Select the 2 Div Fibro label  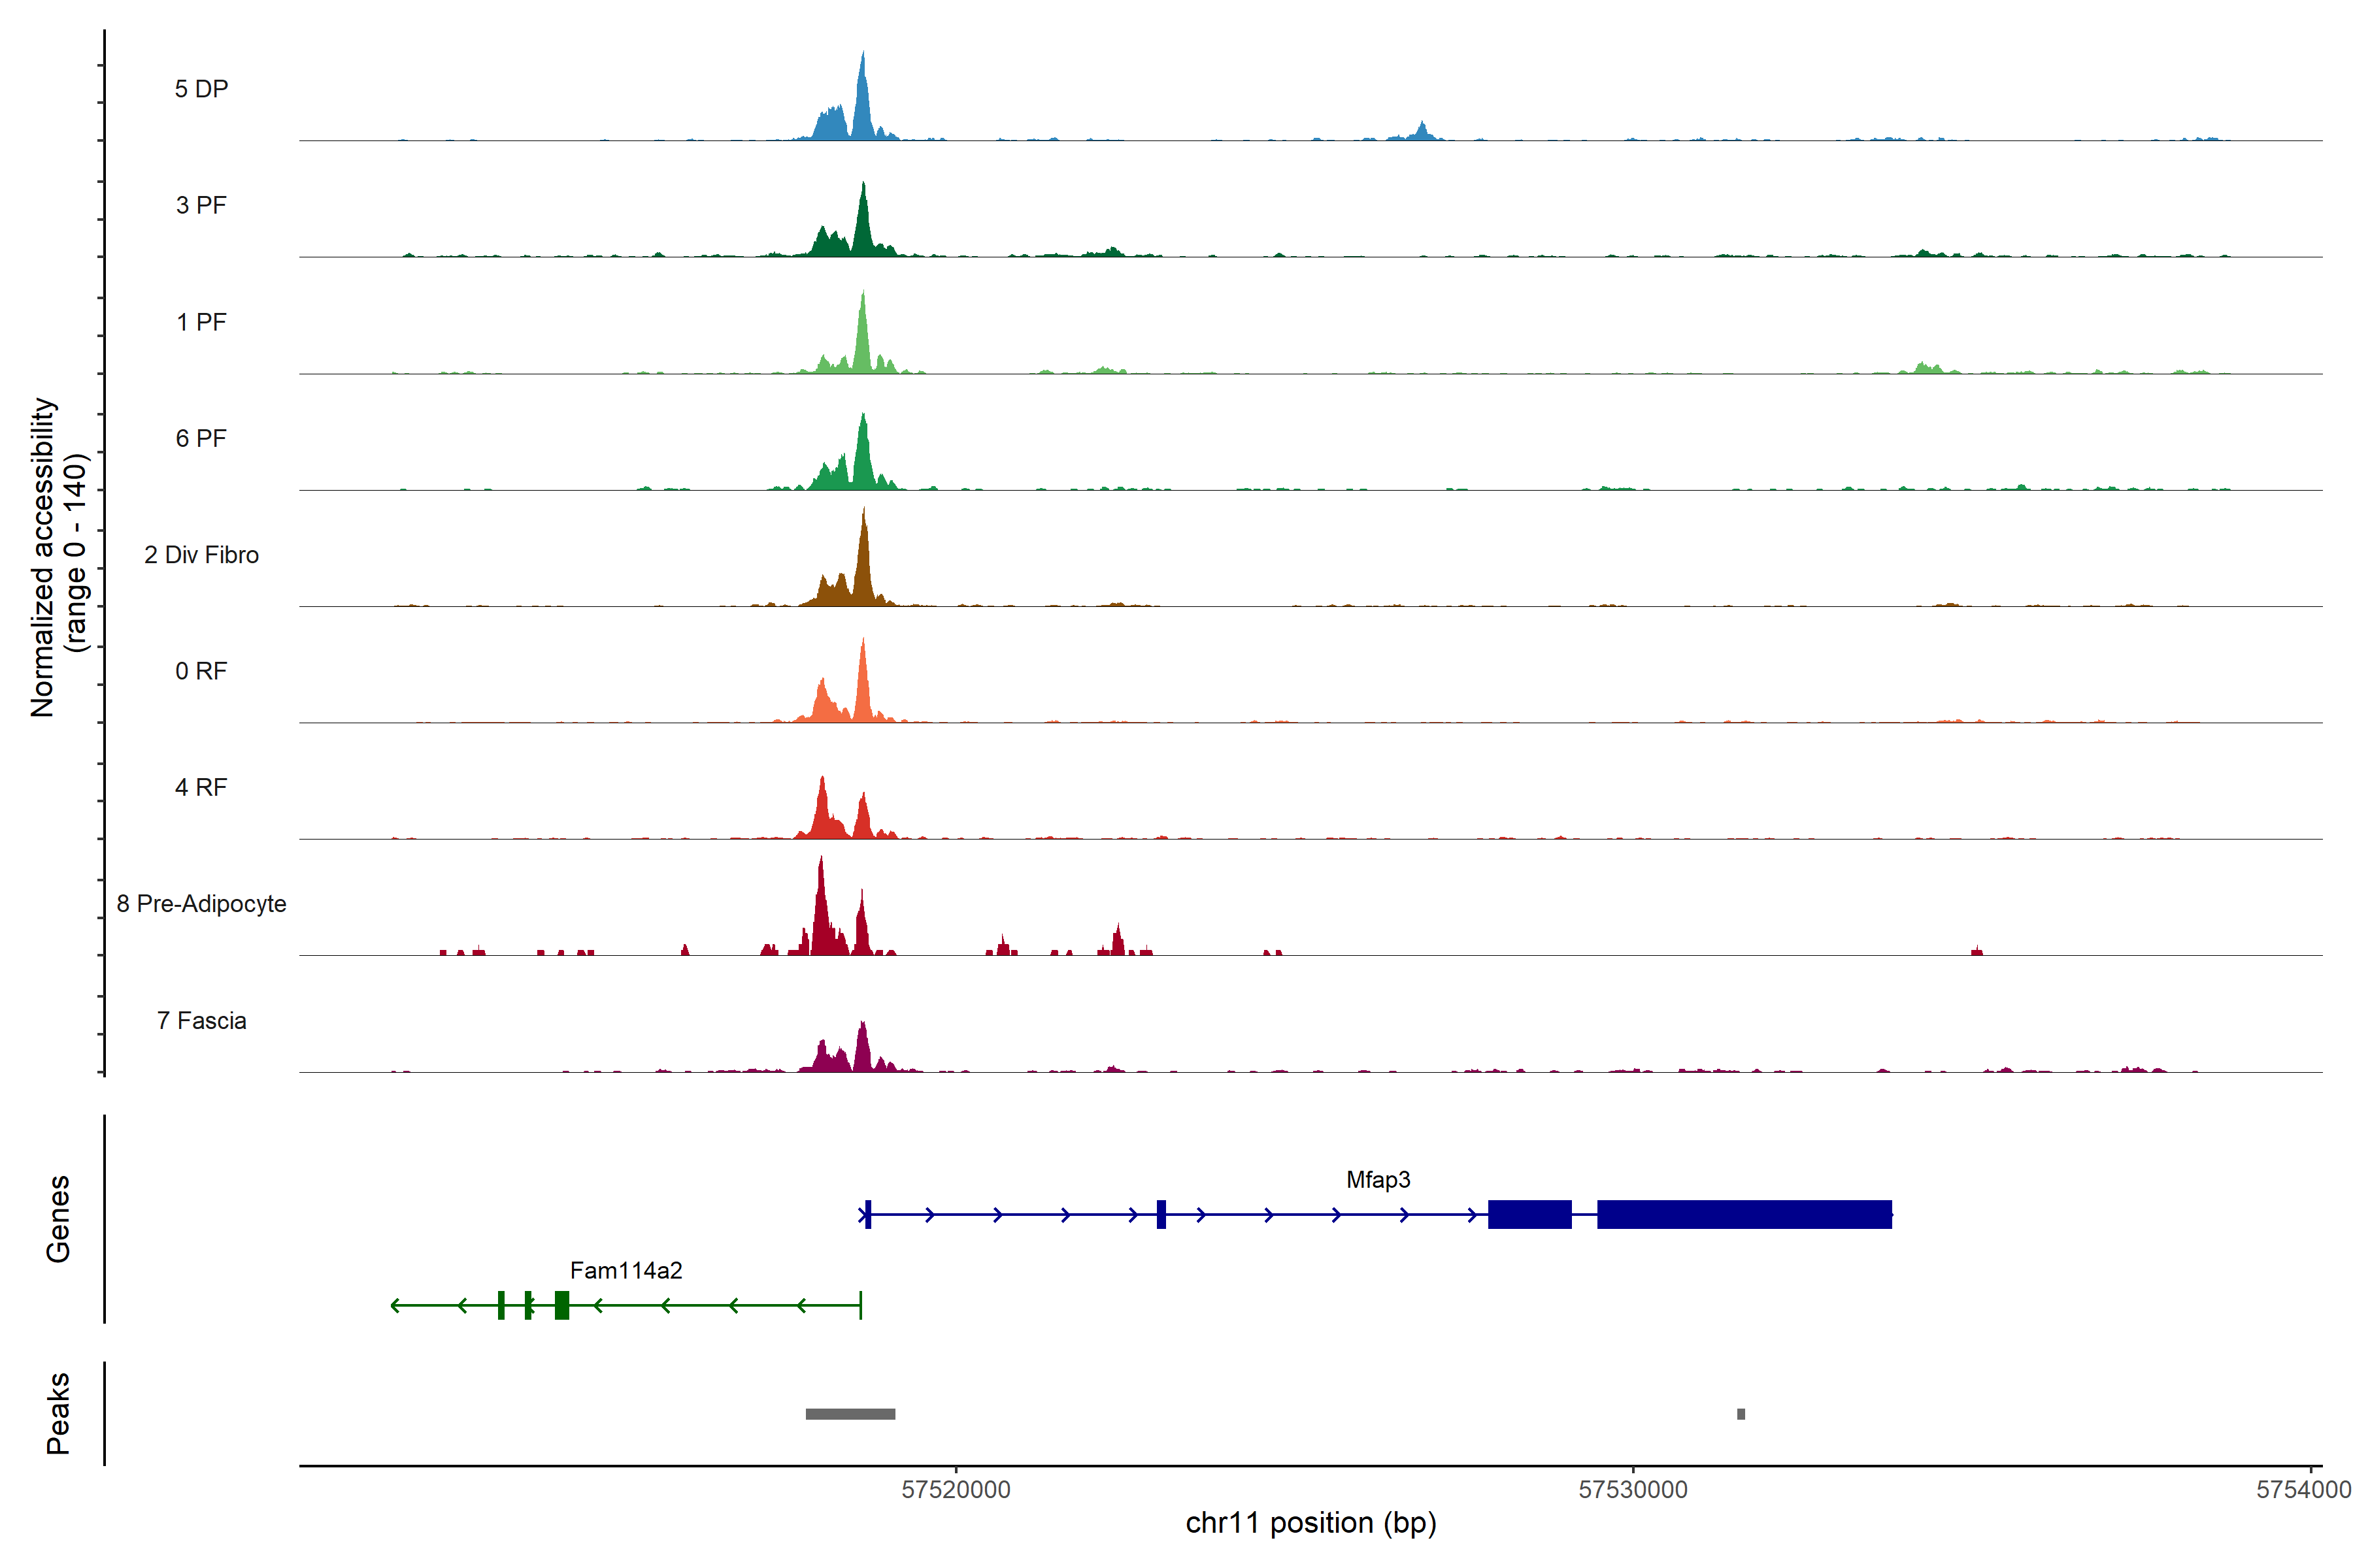coord(201,555)
